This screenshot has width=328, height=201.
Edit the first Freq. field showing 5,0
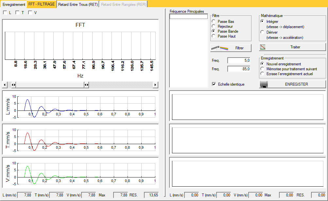(239, 60)
